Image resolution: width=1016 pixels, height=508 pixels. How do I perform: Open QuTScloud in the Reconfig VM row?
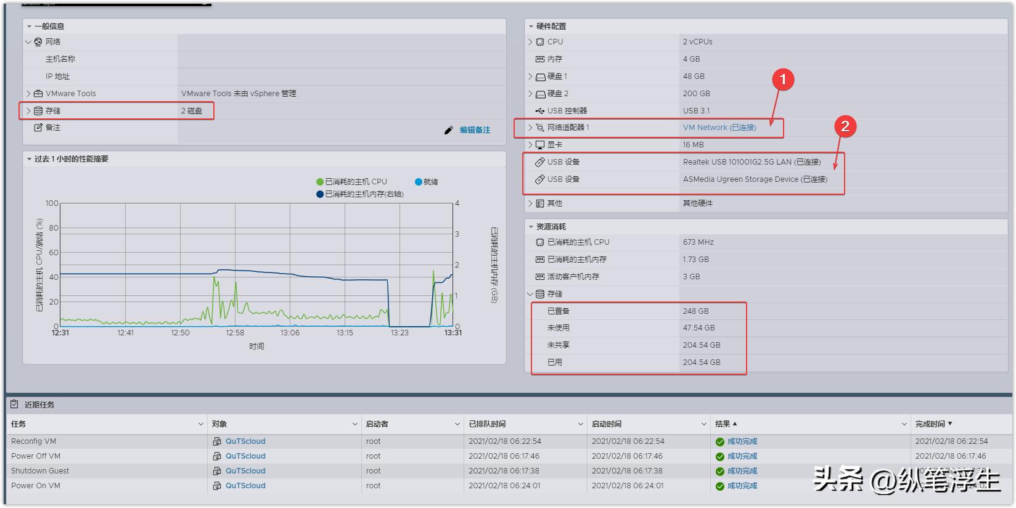point(245,441)
